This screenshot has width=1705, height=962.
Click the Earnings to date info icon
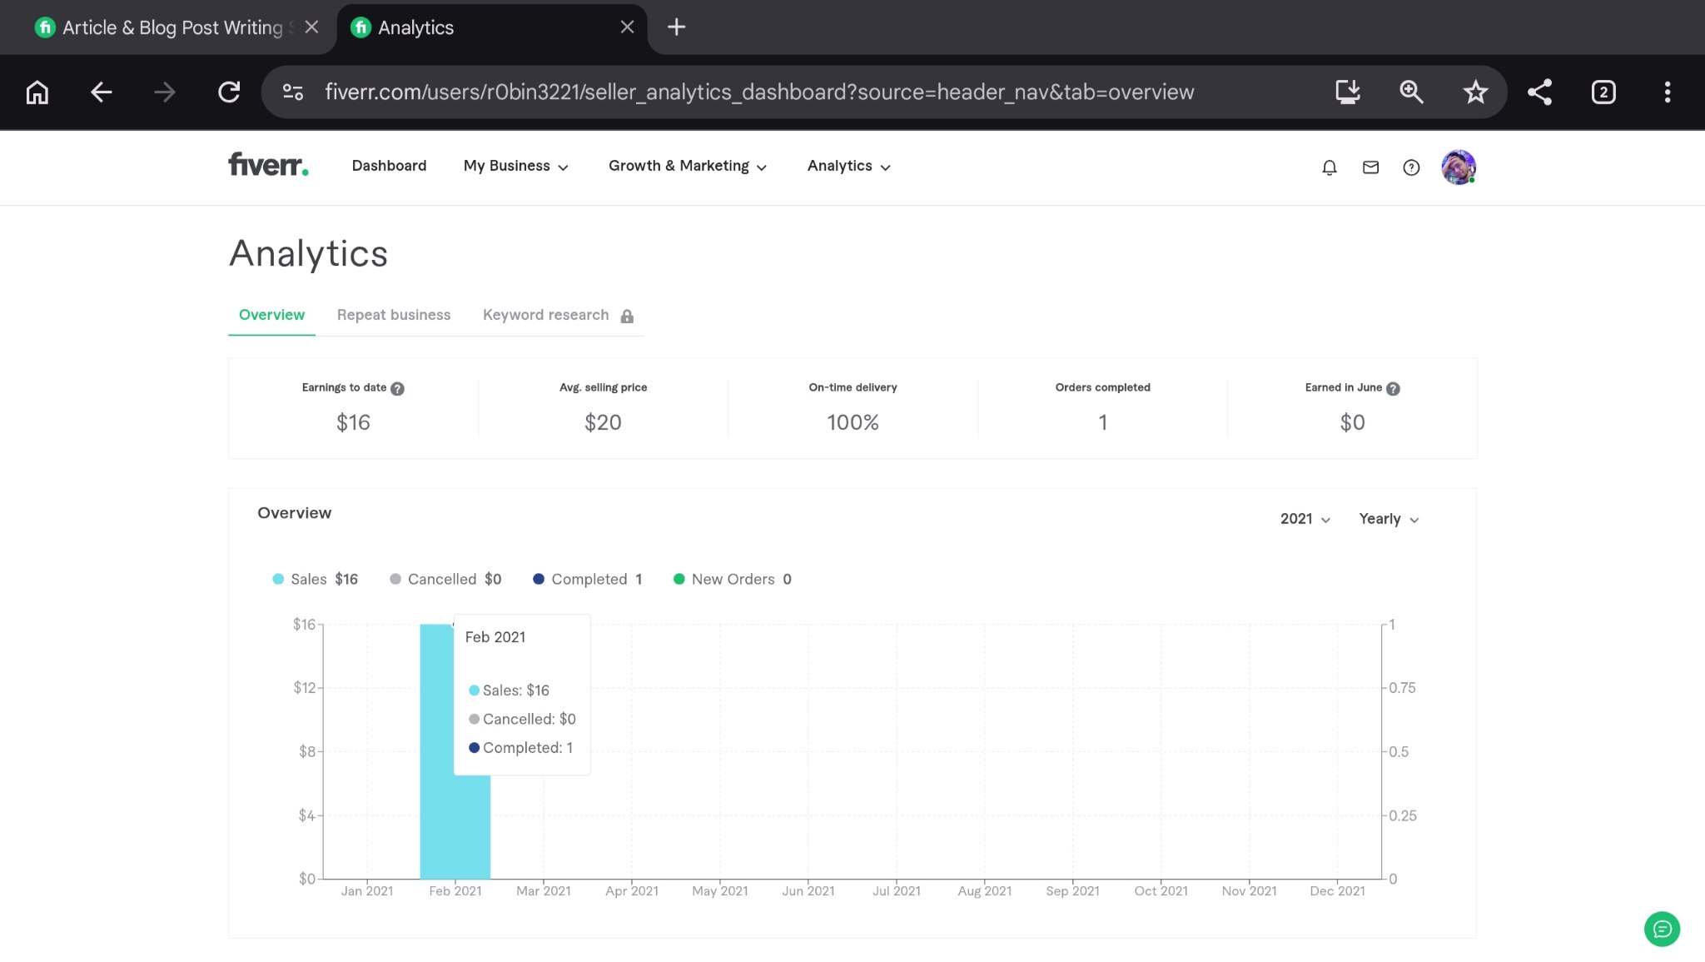point(398,388)
